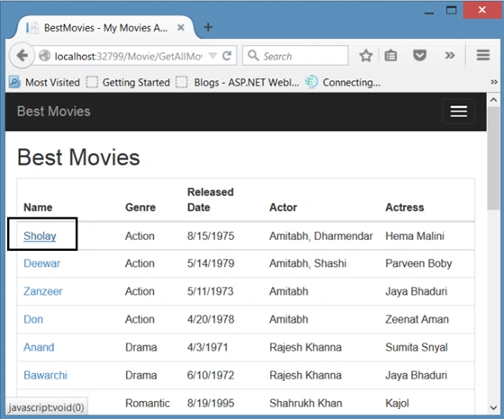Open a new tab with plus icon
504x419 pixels.
pyautogui.click(x=208, y=27)
